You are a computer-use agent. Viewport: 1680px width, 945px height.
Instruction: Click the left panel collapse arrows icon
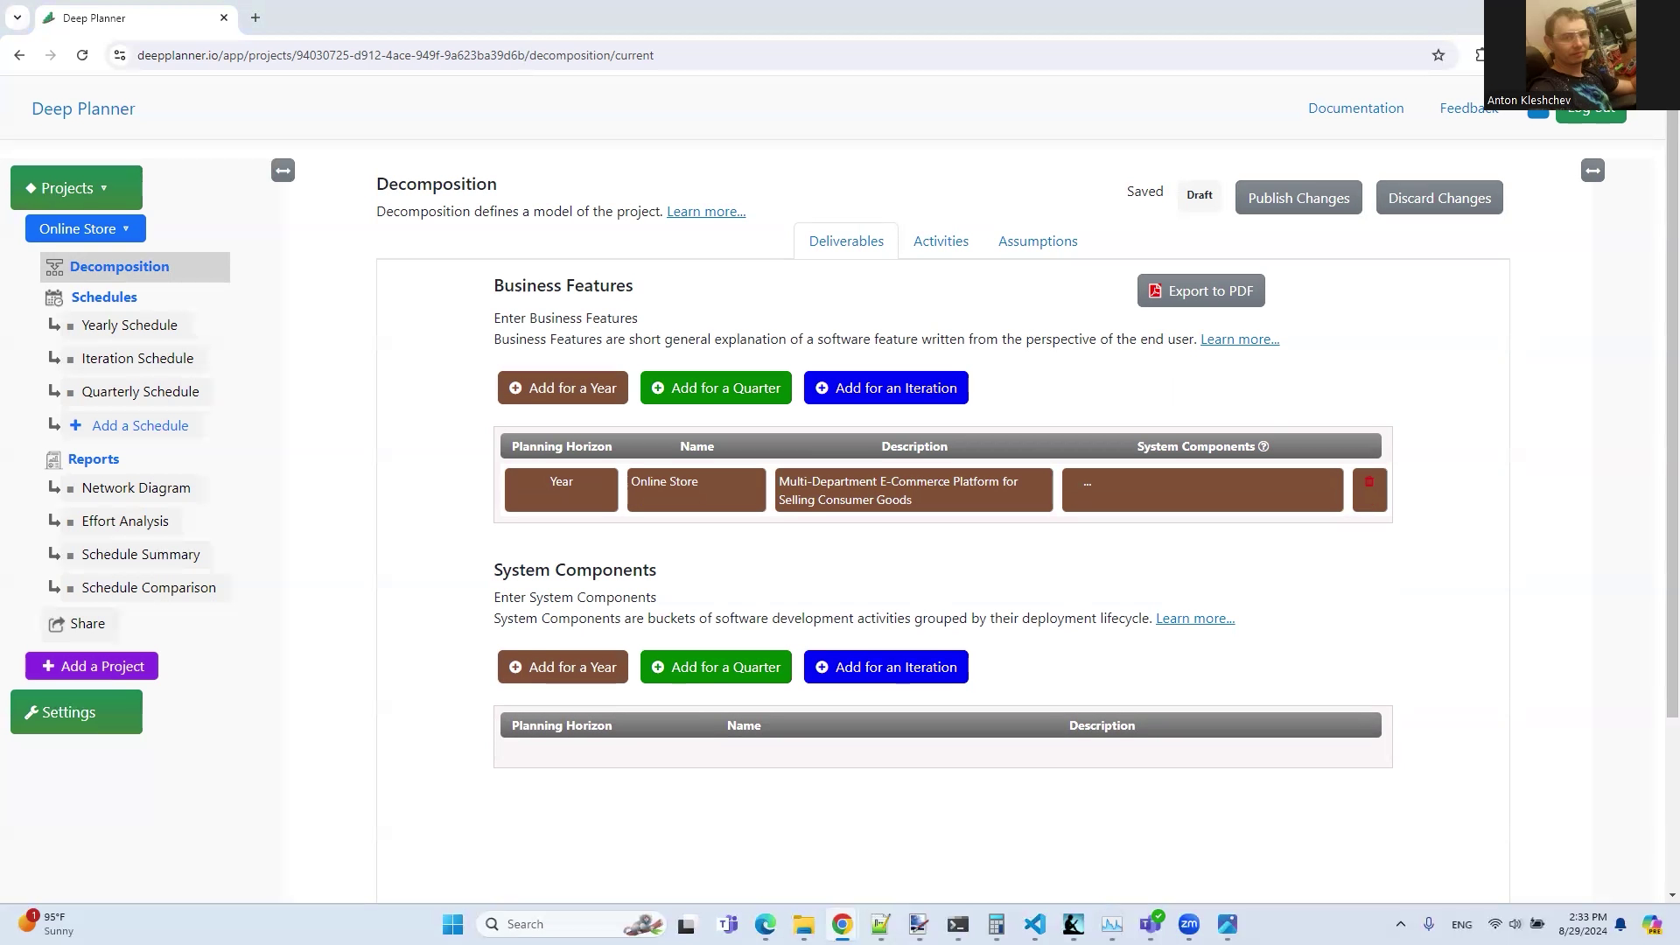[x=283, y=171]
